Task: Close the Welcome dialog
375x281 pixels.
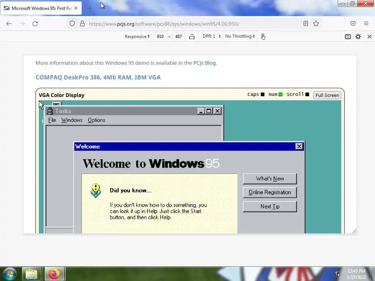Action: tap(299, 146)
